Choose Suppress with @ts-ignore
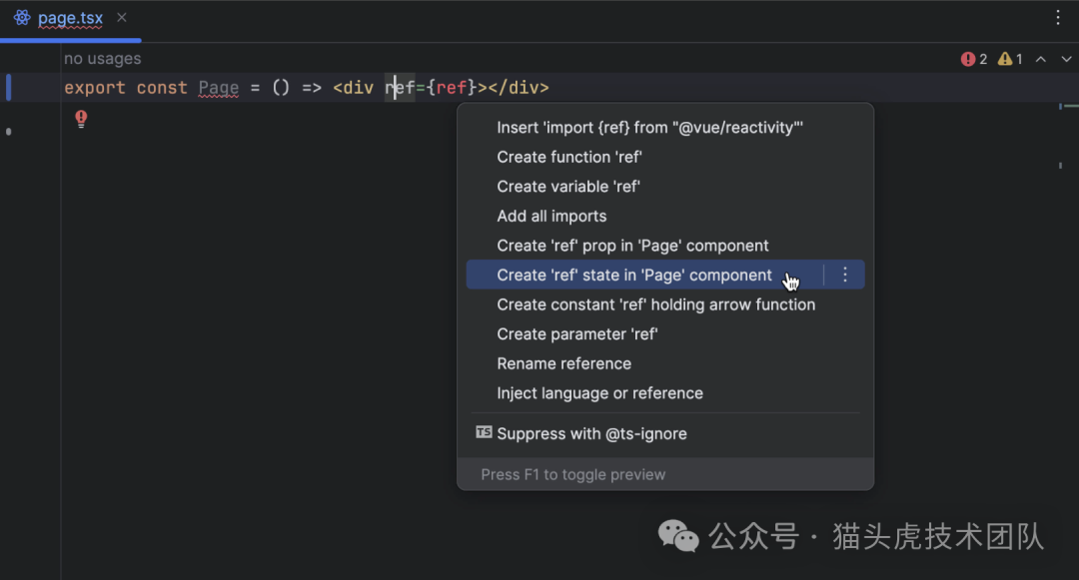Viewport: 1079px width, 580px height. [591, 433]
